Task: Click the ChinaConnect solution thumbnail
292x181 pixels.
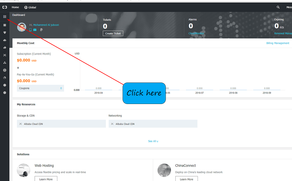Action: click(164, 170)
